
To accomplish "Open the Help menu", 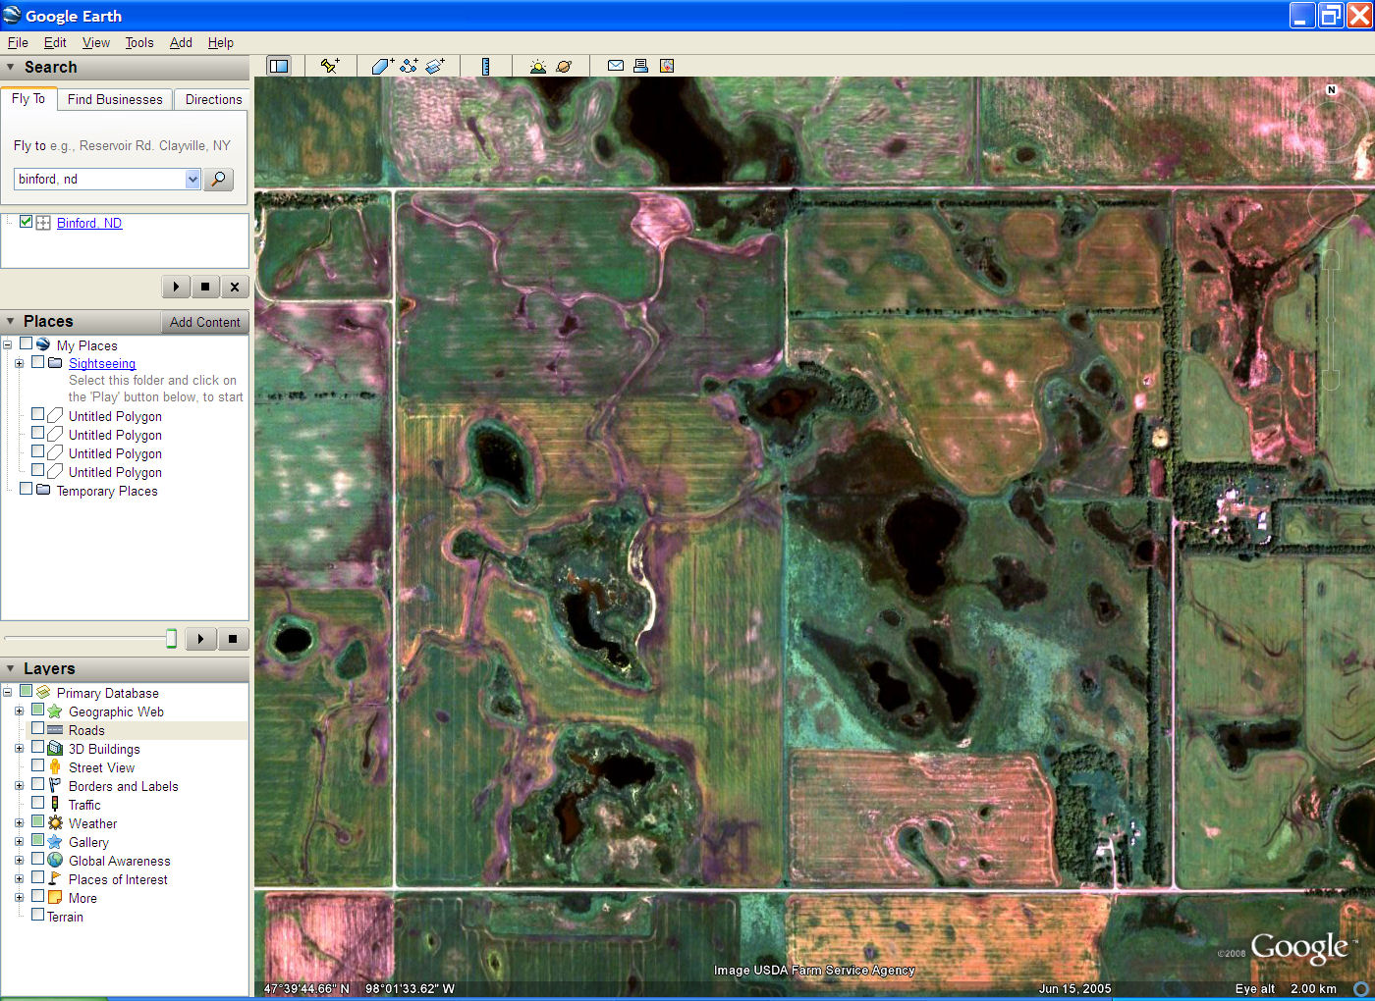I will point(221,42).
